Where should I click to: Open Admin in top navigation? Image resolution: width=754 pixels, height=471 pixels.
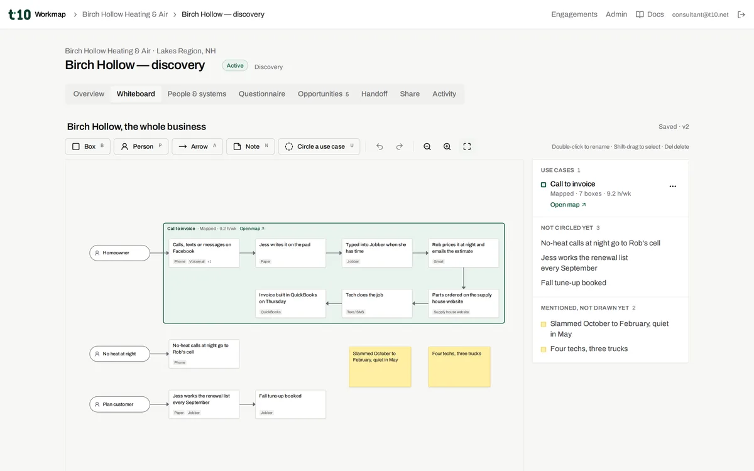[616, 14]
